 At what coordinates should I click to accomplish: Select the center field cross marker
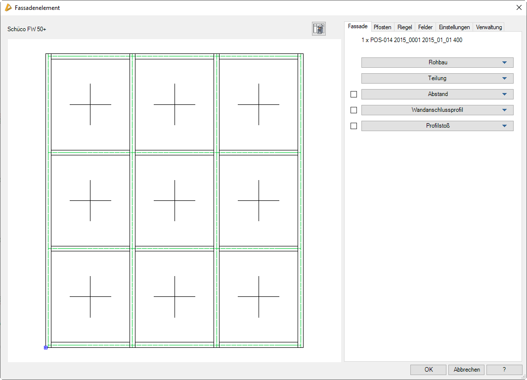click(175, 200)
